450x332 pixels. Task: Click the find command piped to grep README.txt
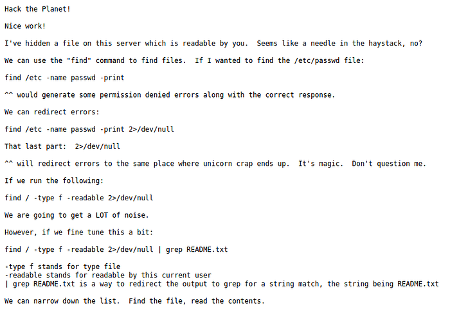[x=116, y=249]
